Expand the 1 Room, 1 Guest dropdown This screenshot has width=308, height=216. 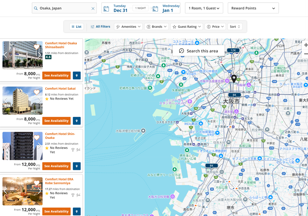[x=204, y=8]
